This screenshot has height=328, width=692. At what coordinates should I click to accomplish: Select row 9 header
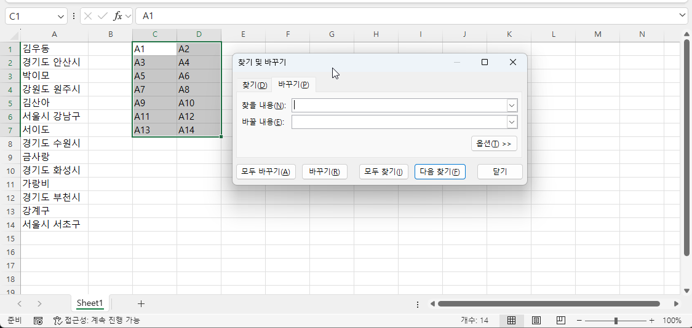(10, 157)
